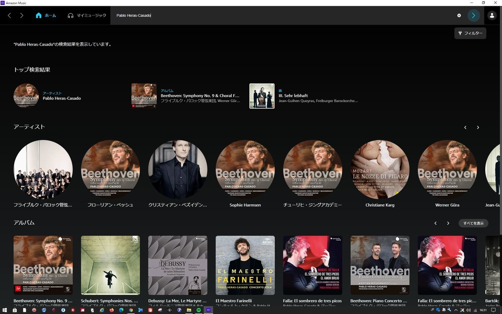
Task: Open the Windows notification center
Action: coord(493,310)
